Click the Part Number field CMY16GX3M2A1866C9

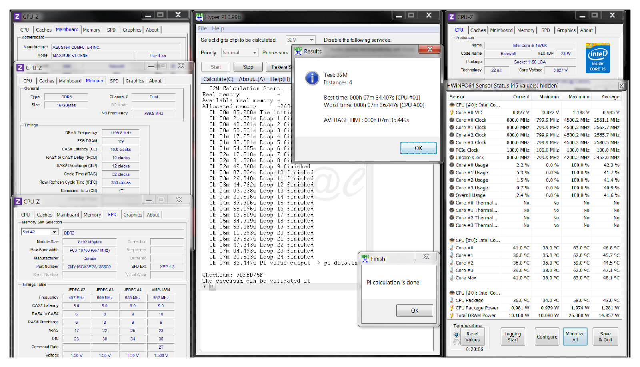[89, 267]
